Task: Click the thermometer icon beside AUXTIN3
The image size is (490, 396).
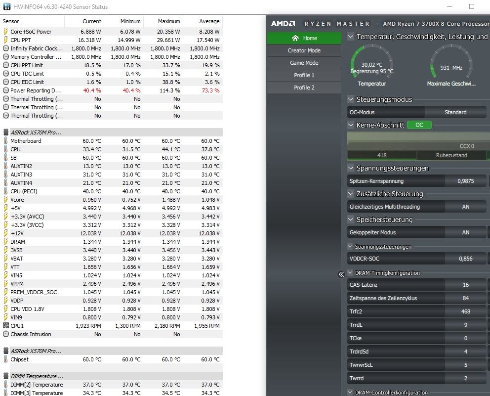Action: (5, 175)
